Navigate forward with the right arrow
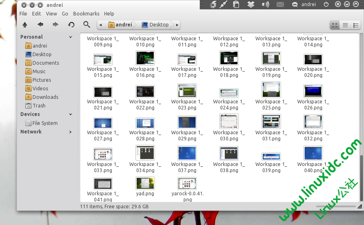This screenshot has height=225, width=364. click(56, 25)
